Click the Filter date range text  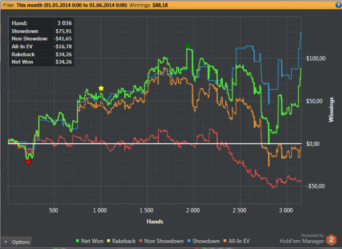coord(72,5)
